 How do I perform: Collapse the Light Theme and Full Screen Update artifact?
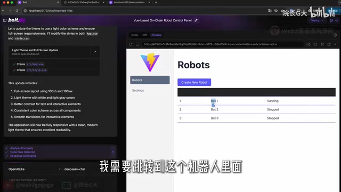click(x=95, y=52)
